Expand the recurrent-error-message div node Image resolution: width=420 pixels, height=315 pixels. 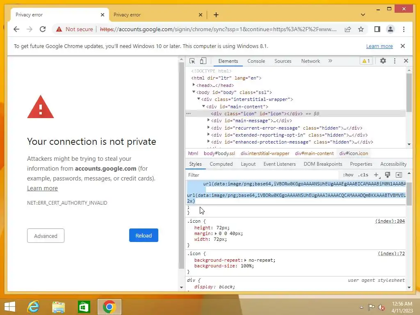208,128
